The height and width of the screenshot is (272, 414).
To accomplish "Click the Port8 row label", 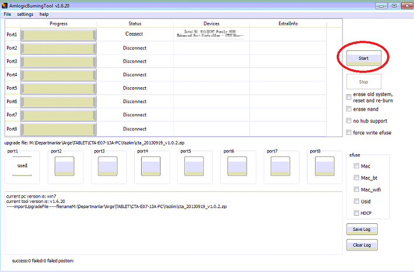I will click(x=12, y=129).
